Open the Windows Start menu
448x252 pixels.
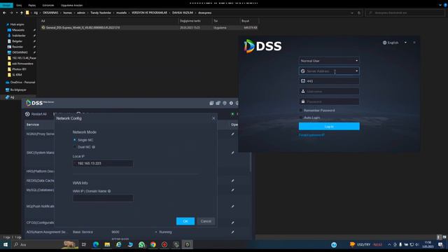[x=6, y=244]
